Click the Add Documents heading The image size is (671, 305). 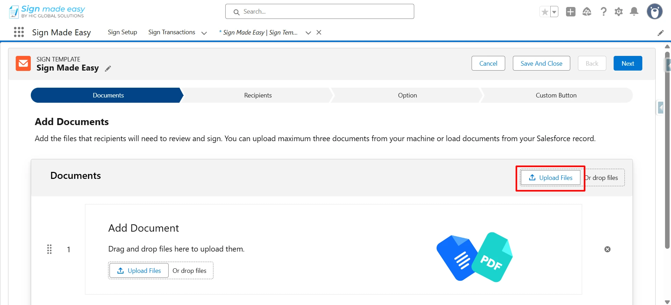point(72,122)
